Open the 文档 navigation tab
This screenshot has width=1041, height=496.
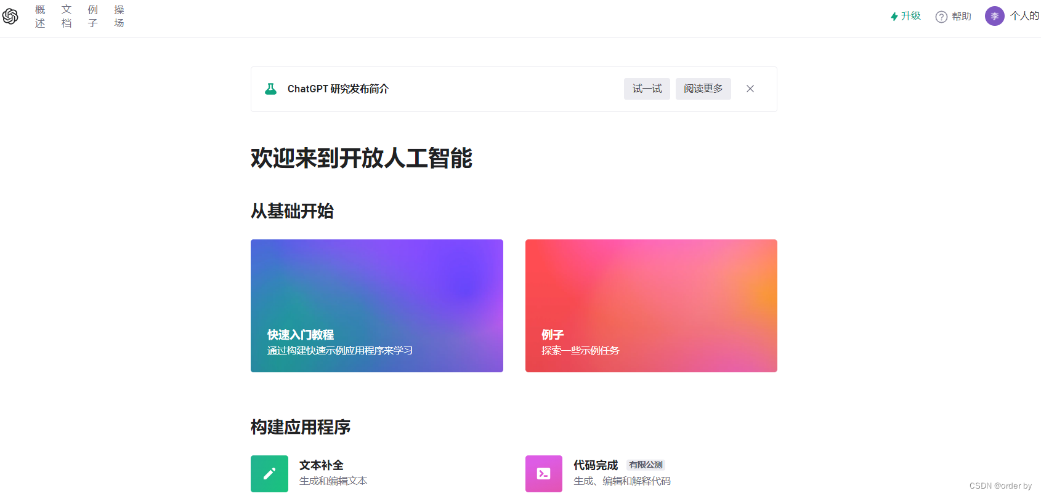pos(67,17)
